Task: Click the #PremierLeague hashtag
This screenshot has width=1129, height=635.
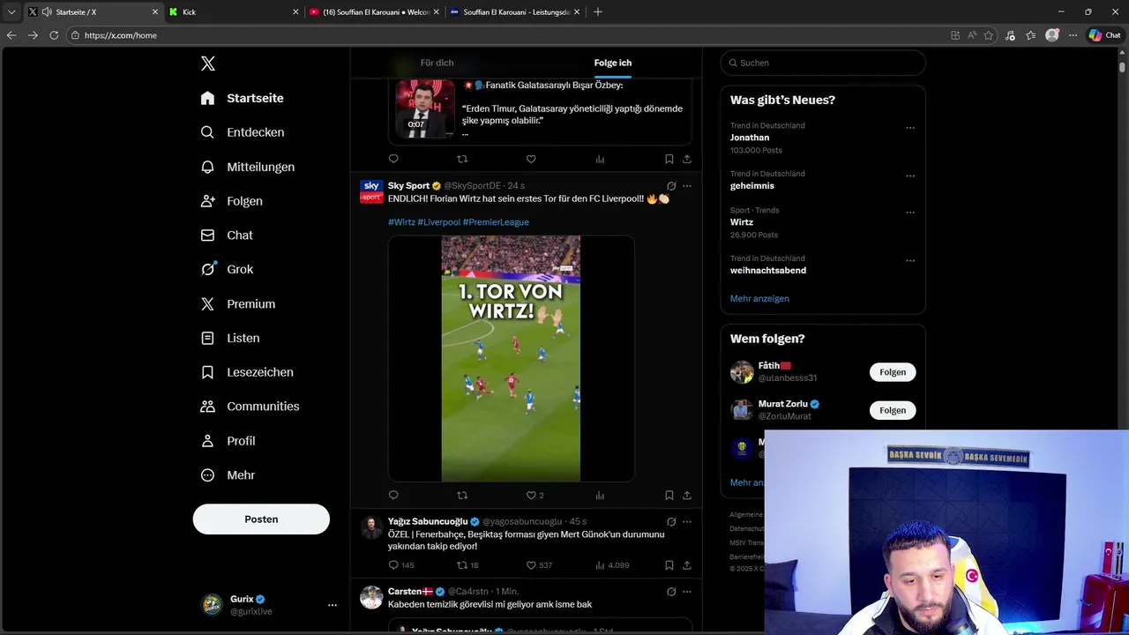Action: [496, 222]
